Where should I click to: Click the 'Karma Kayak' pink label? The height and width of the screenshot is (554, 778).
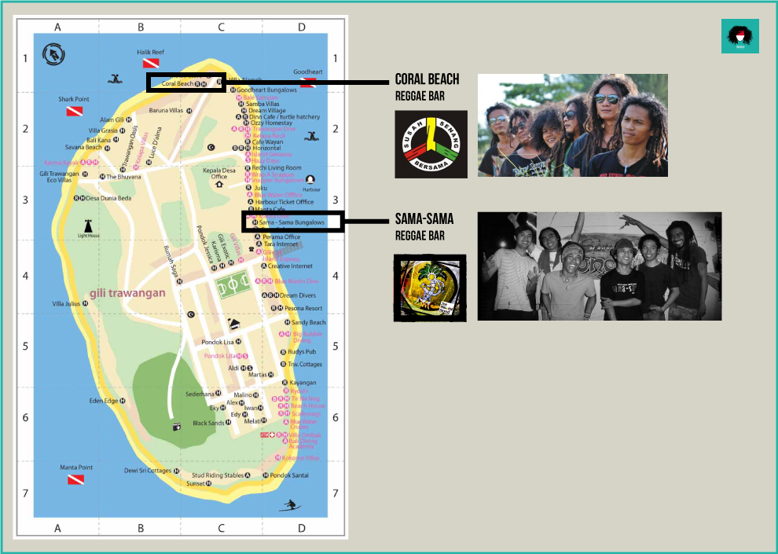61,163
